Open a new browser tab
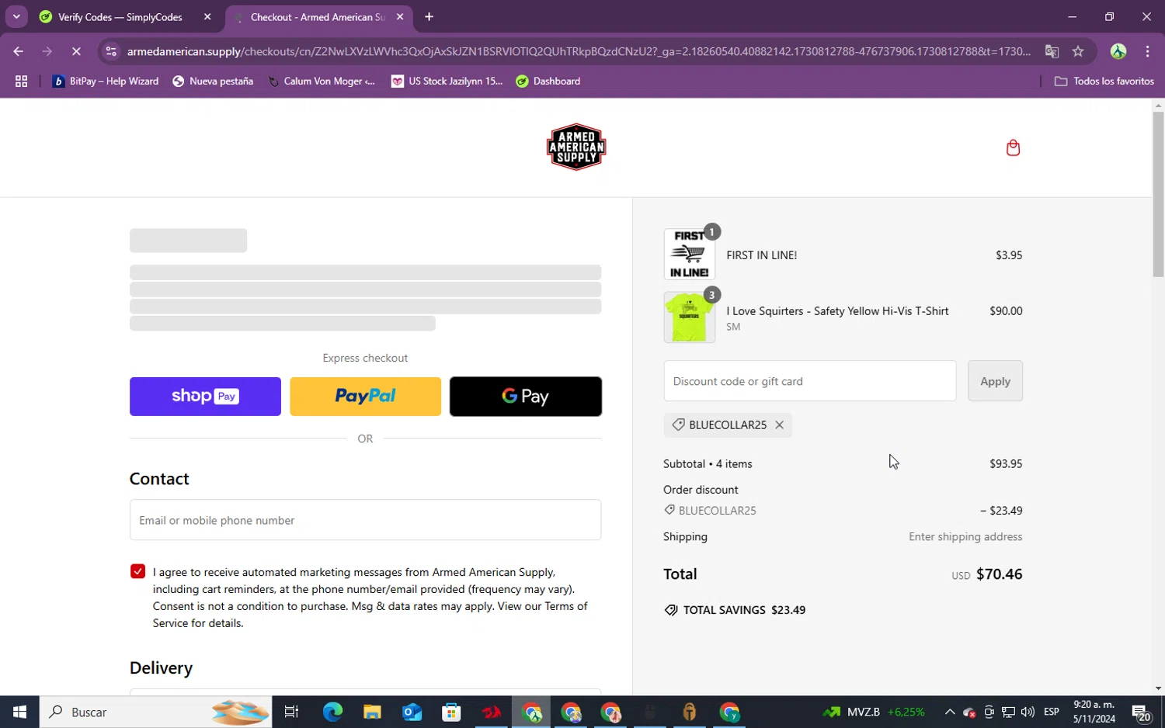The width and height of the screenshot is (1165, 728). click(429, 17)
